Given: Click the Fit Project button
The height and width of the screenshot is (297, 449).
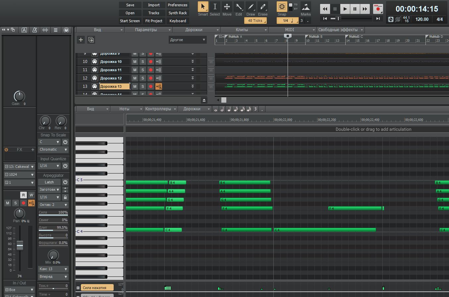Looking at the screenshot, I should coord(154,21).
